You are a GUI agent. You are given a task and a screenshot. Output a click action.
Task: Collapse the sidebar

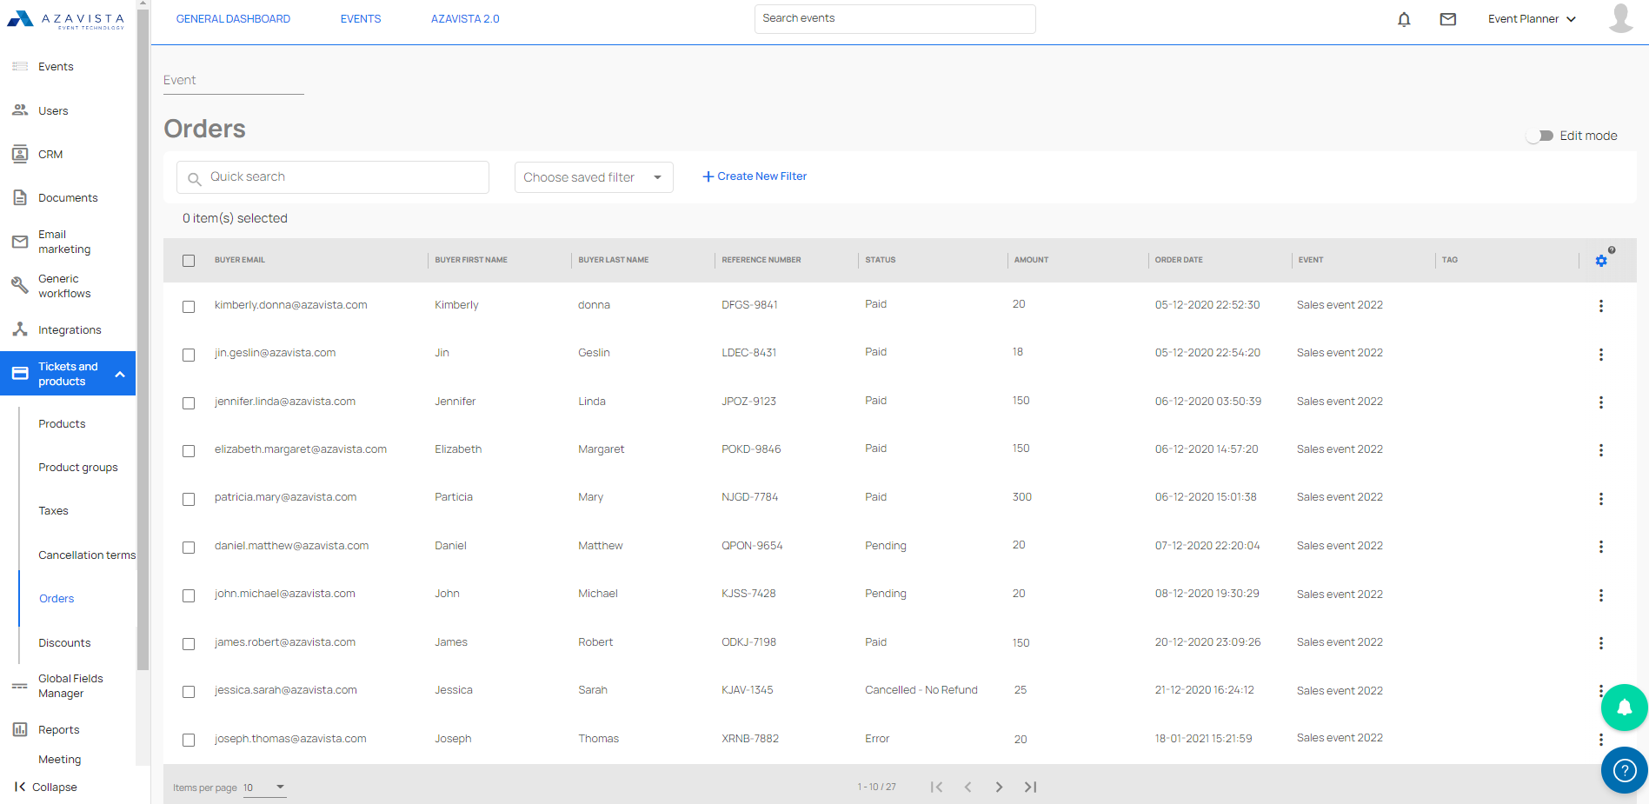[x=45, y=787]
